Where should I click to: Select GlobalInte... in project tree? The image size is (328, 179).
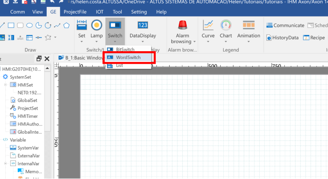click(29, 132)
